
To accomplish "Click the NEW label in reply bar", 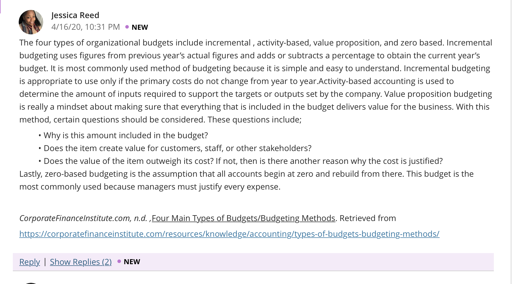I will click(132, 262).
